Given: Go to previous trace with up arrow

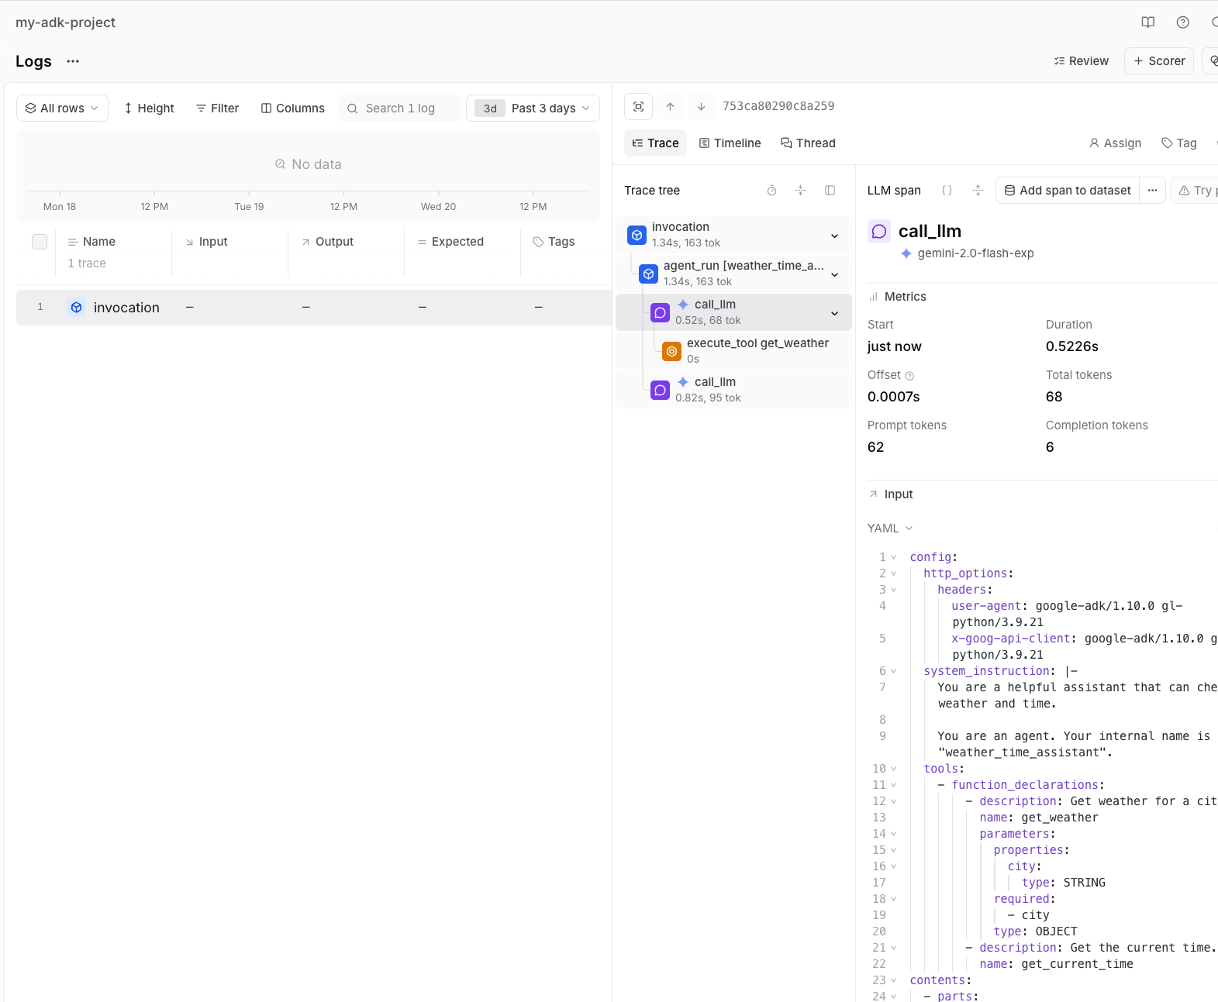Looking at the screenshot, I should (670, 107).
